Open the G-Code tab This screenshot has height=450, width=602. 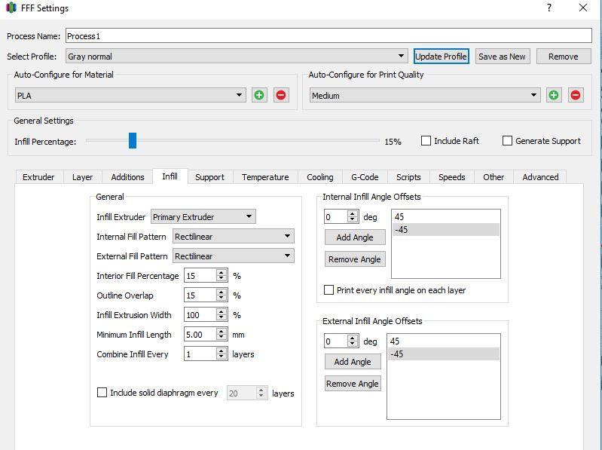[x=365, y=177]
